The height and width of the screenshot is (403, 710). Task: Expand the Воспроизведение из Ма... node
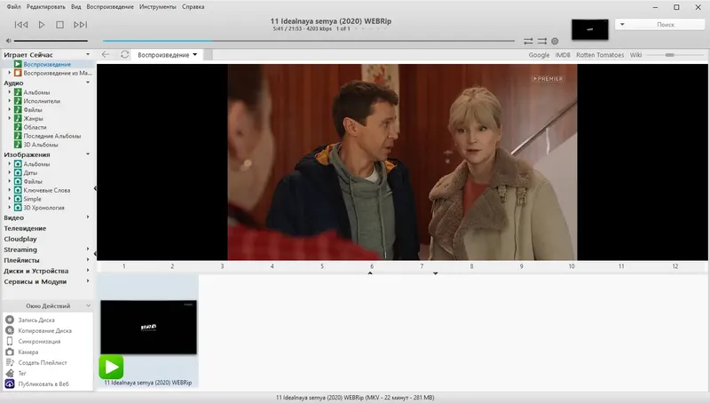pos(10,73)
